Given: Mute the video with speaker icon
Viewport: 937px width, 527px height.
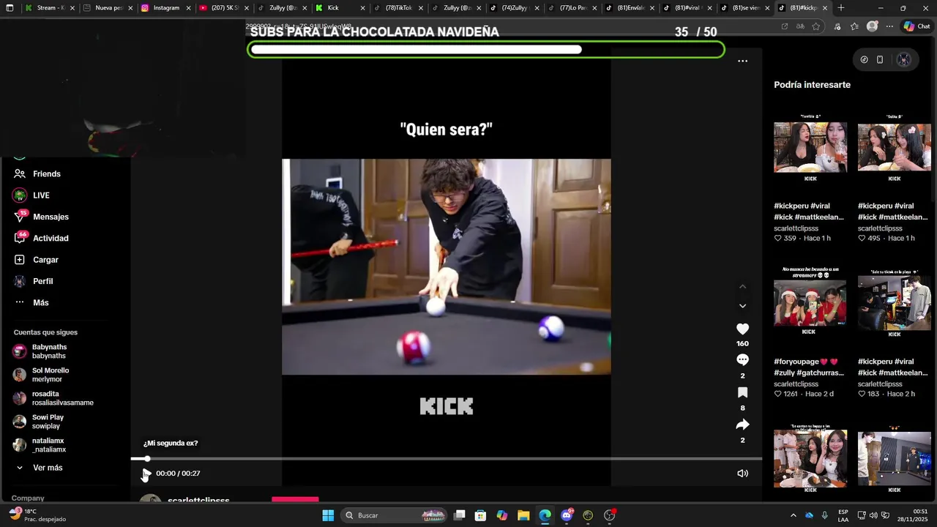Looking at the screenshot, I should [x=742, y=474].
